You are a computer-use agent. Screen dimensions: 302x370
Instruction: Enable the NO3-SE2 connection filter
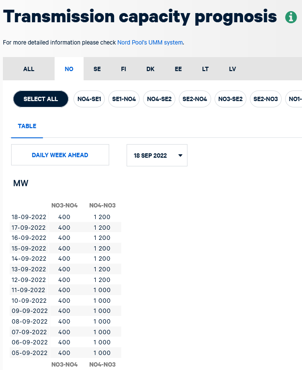tap(230, 99)
